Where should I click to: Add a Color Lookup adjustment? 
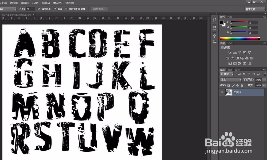[x=252, y=58]
